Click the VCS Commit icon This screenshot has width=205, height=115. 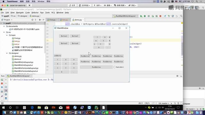click(x=169, y=16)
